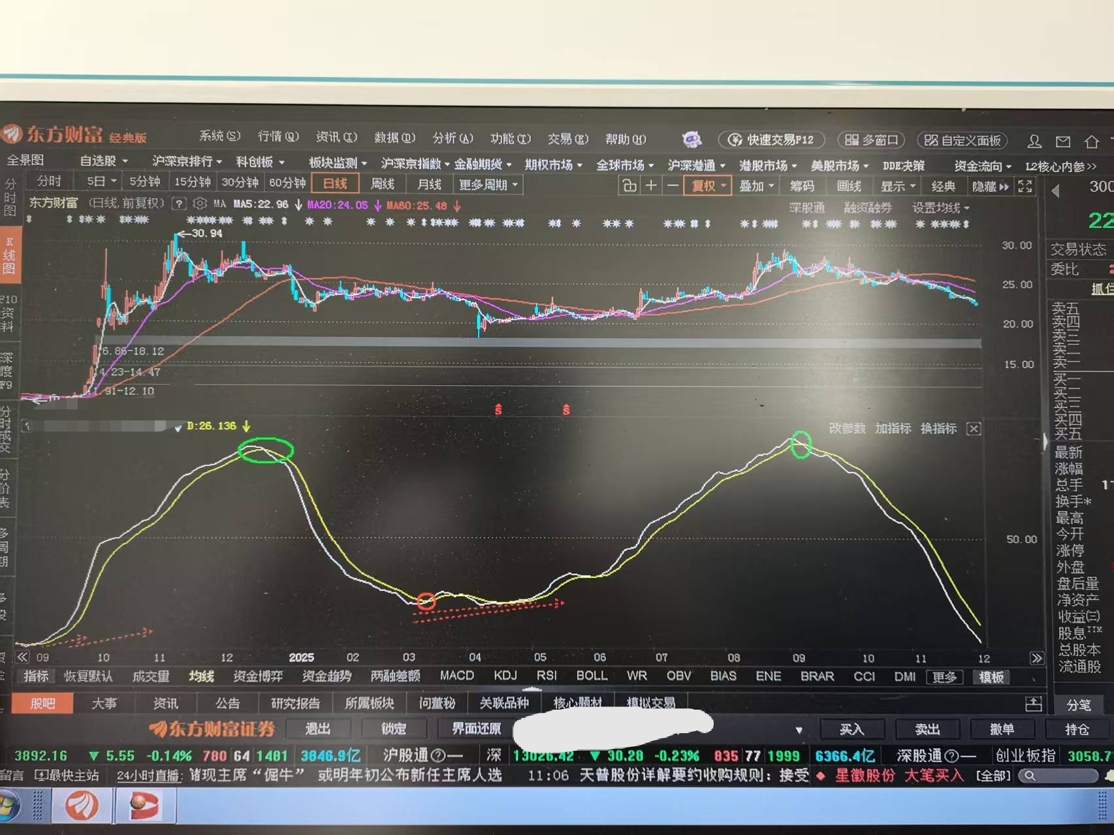Image resolution: width=1114 pixels, height=835 pixels.
Task: Open 交易(E) menu
Action: (567, 139)
